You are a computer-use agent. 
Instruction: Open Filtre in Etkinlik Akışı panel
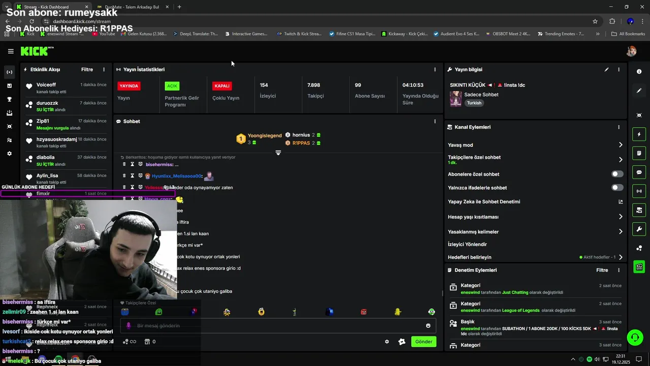pyautogui.click(x=87, y=70)
